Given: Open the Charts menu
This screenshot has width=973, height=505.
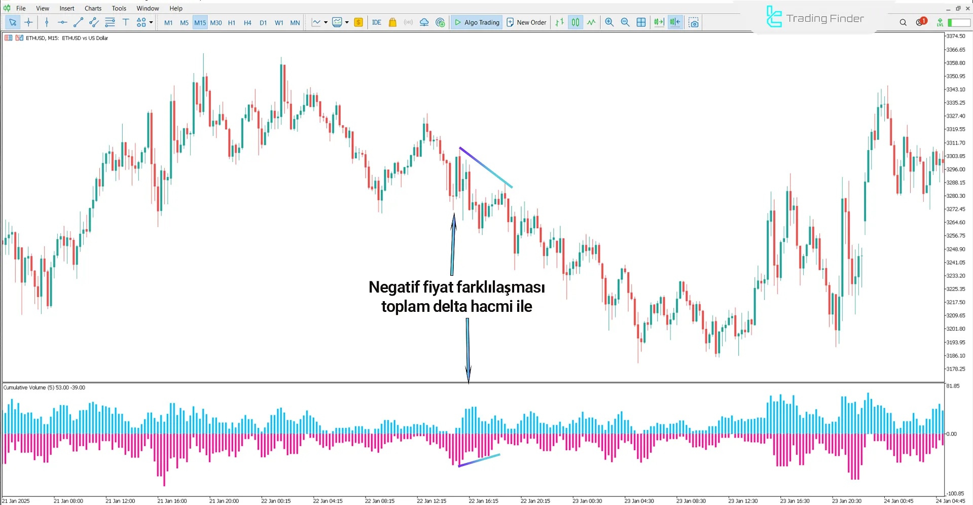Looking at the screenshot, I should pyautogui.click(x=92, y=8).
